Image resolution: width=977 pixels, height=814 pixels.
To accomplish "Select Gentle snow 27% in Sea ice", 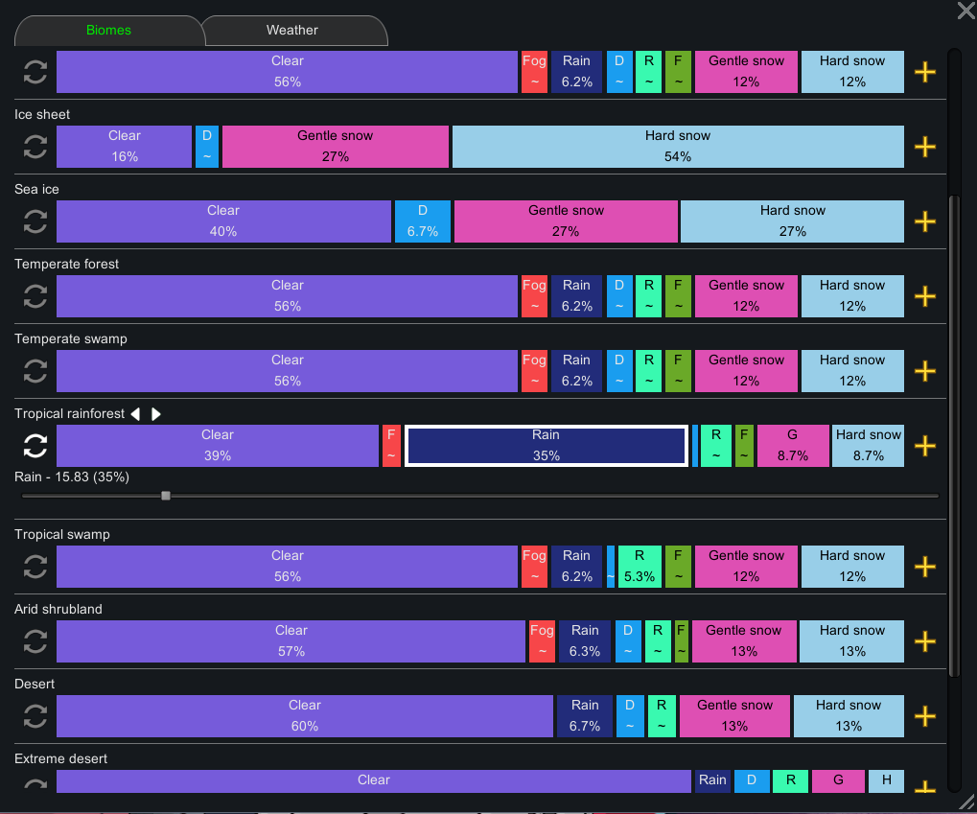I will click(x=566, y=221).
